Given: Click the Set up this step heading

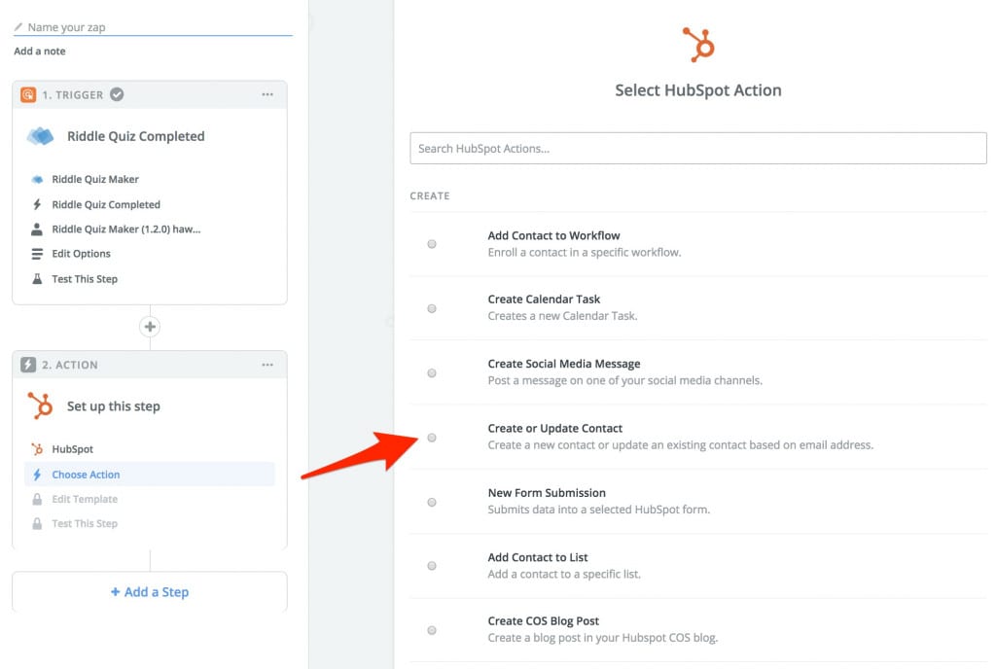Looking at the screenshot, I should (114, 406).
